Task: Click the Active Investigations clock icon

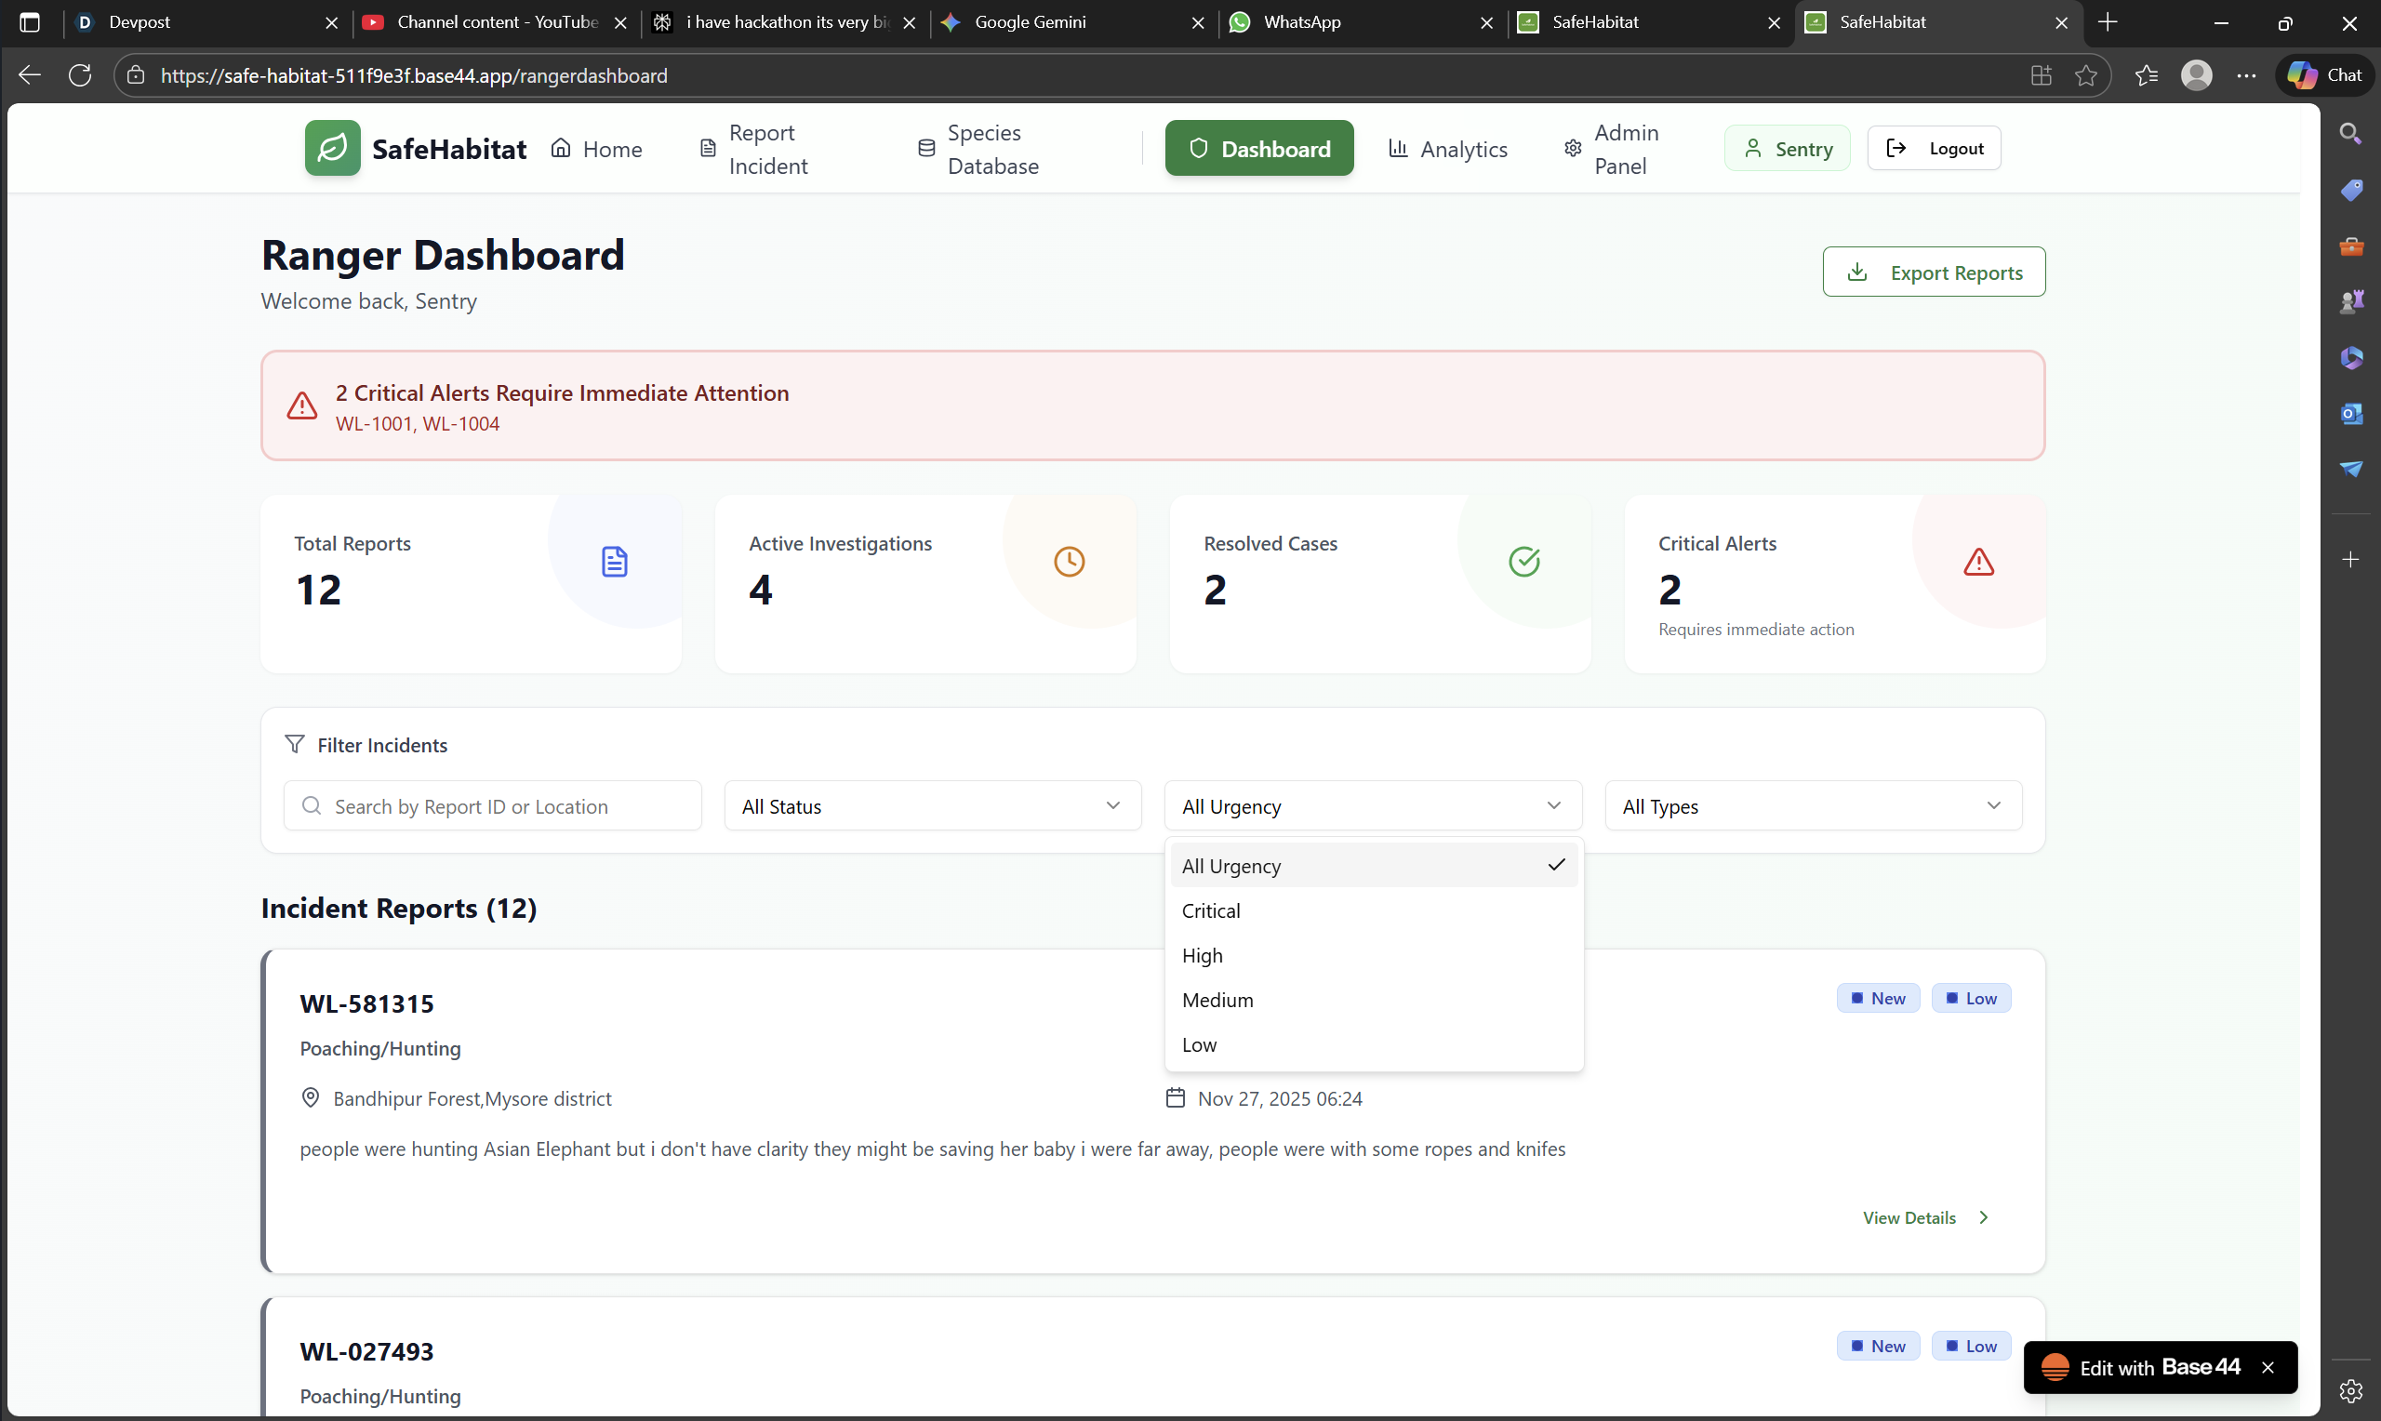Action: [1069, 562]
